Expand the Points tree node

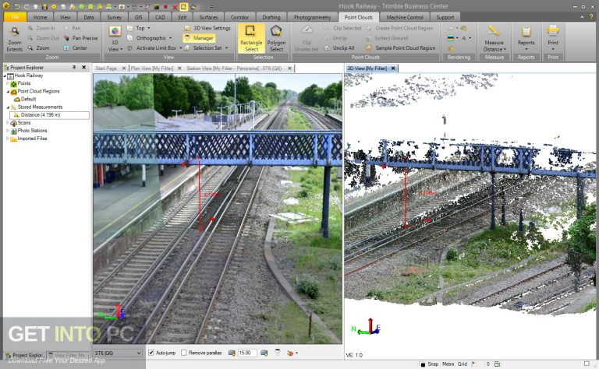[8, 84]
